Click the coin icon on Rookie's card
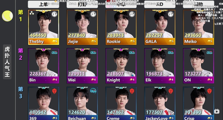The width and height of the screenshot is (223, 120). [131, 41]
